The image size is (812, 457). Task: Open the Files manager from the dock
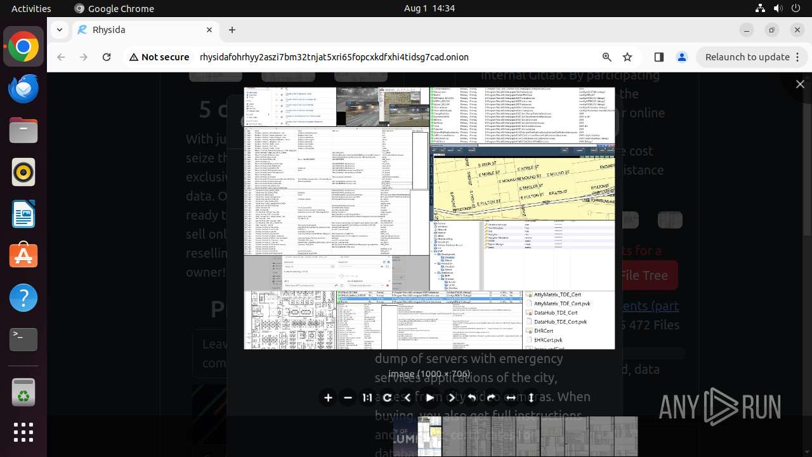point(23,131)
